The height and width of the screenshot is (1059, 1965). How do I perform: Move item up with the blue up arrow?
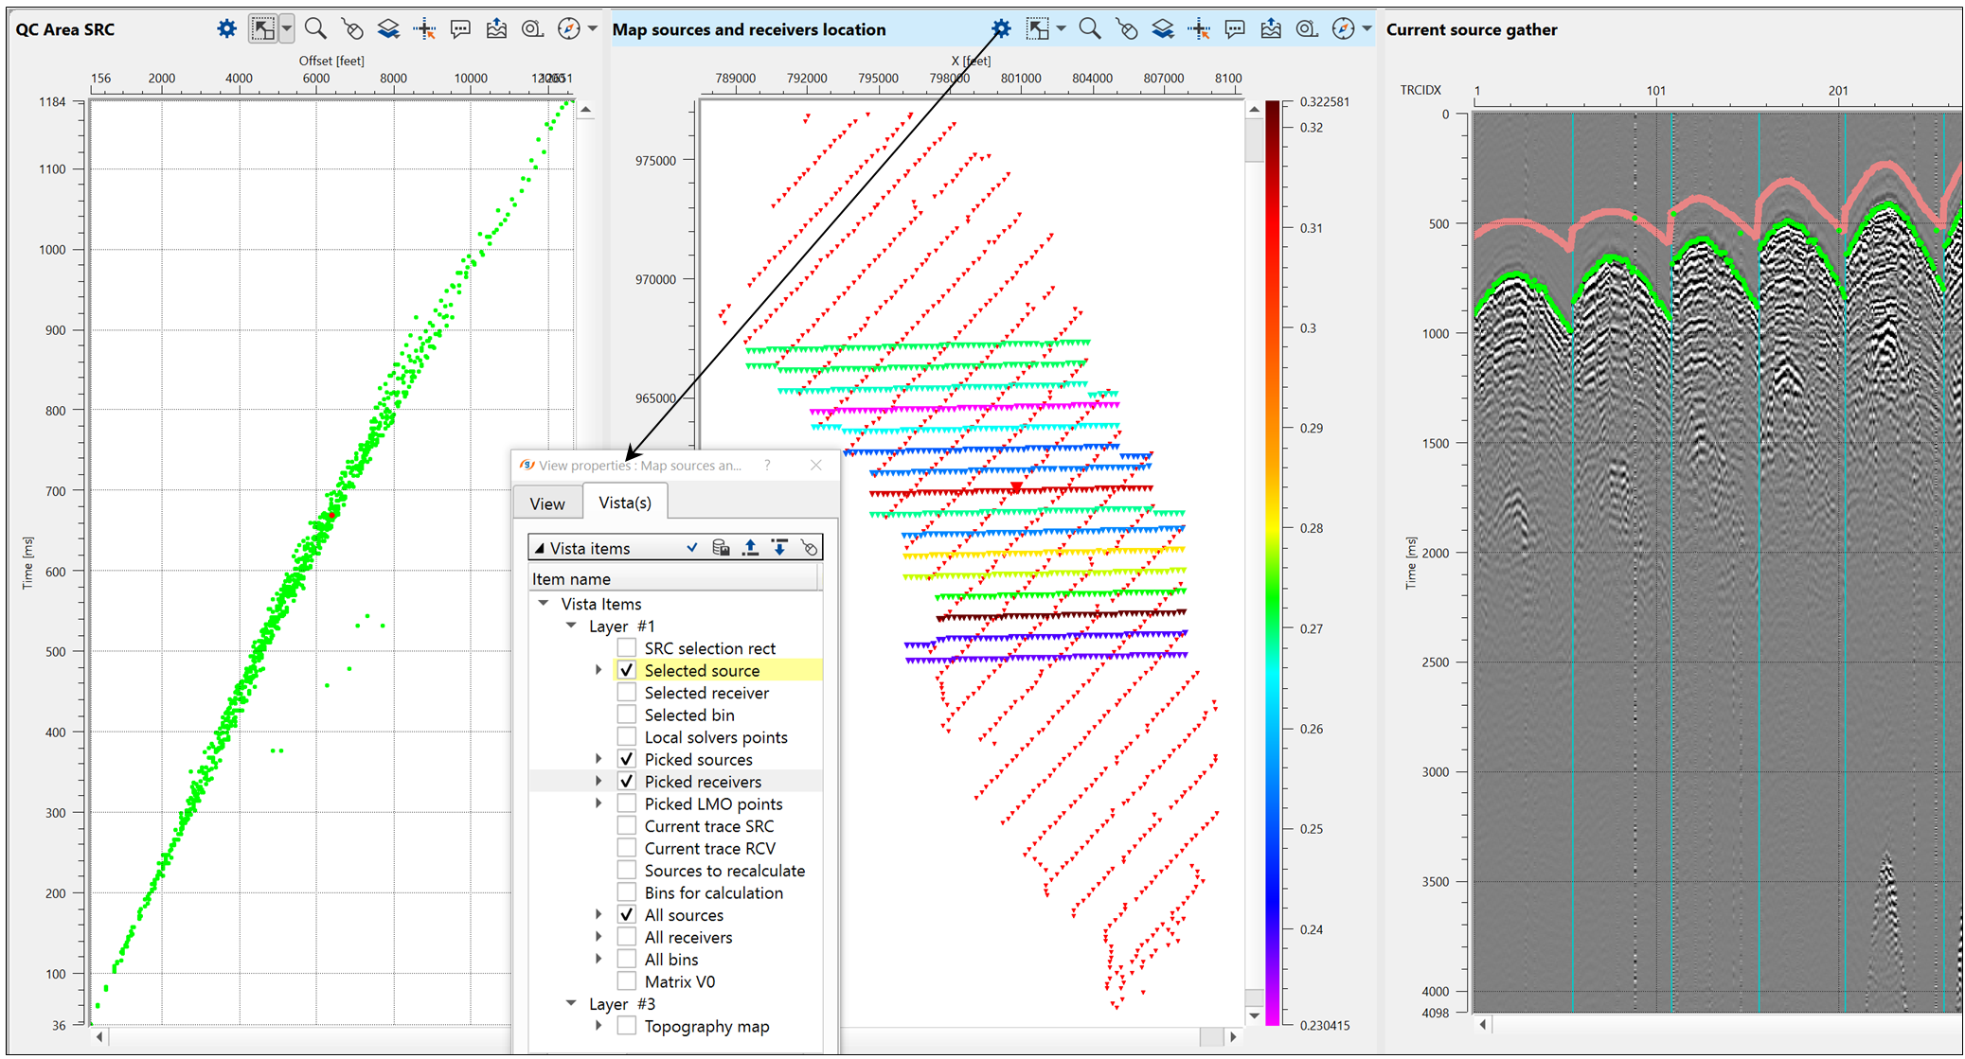(750, 547)
